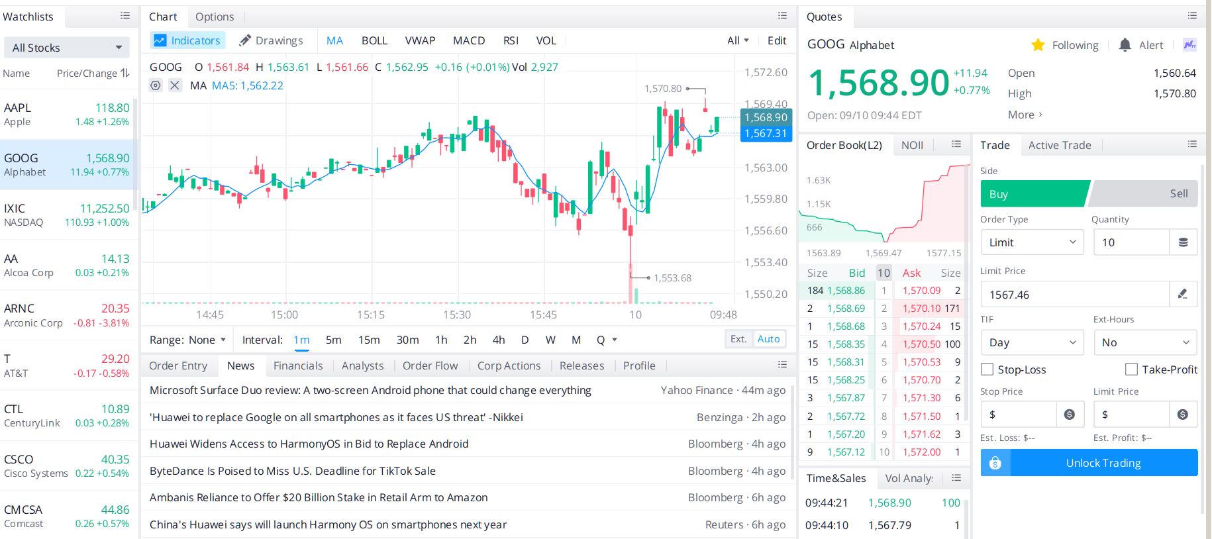Click the sort arrows next to Price/Change
Screen dimensions: 1212x539
(125, 73)
